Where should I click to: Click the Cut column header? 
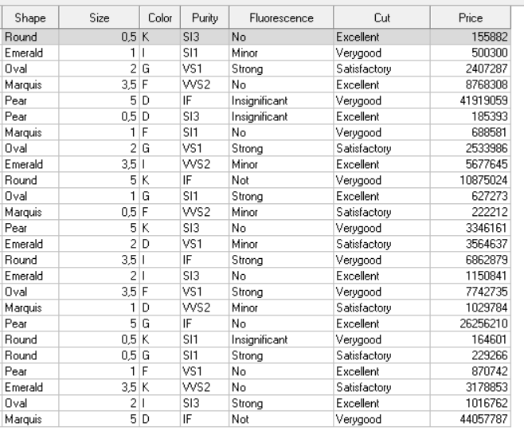[382, 18]
